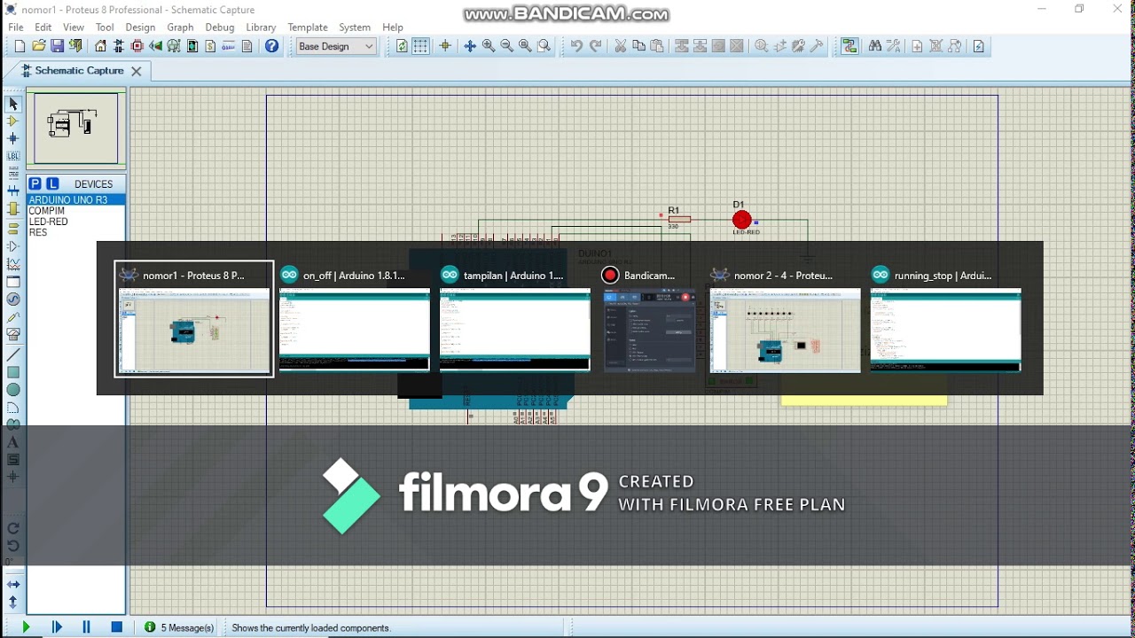This screenshot has height=638, width=1135.
Task: Select the Selection Mode arrow tool
Action: [13, 104]
